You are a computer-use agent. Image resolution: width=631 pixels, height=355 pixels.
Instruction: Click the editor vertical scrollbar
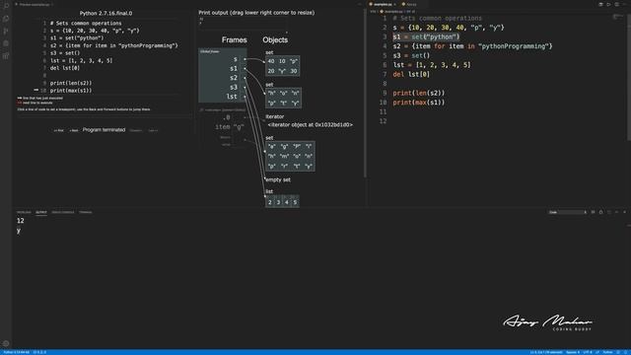[629, 77]
